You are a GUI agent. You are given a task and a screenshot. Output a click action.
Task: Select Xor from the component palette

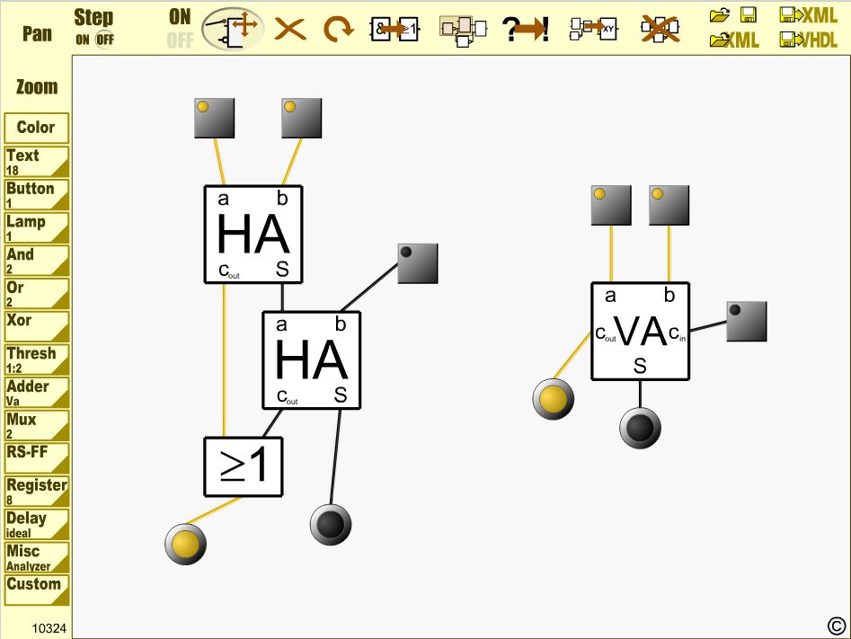coord(36,324)
